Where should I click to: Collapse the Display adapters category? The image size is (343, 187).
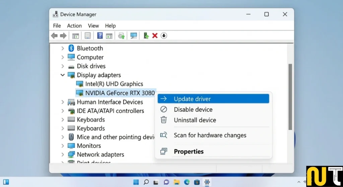coord(63,75)
